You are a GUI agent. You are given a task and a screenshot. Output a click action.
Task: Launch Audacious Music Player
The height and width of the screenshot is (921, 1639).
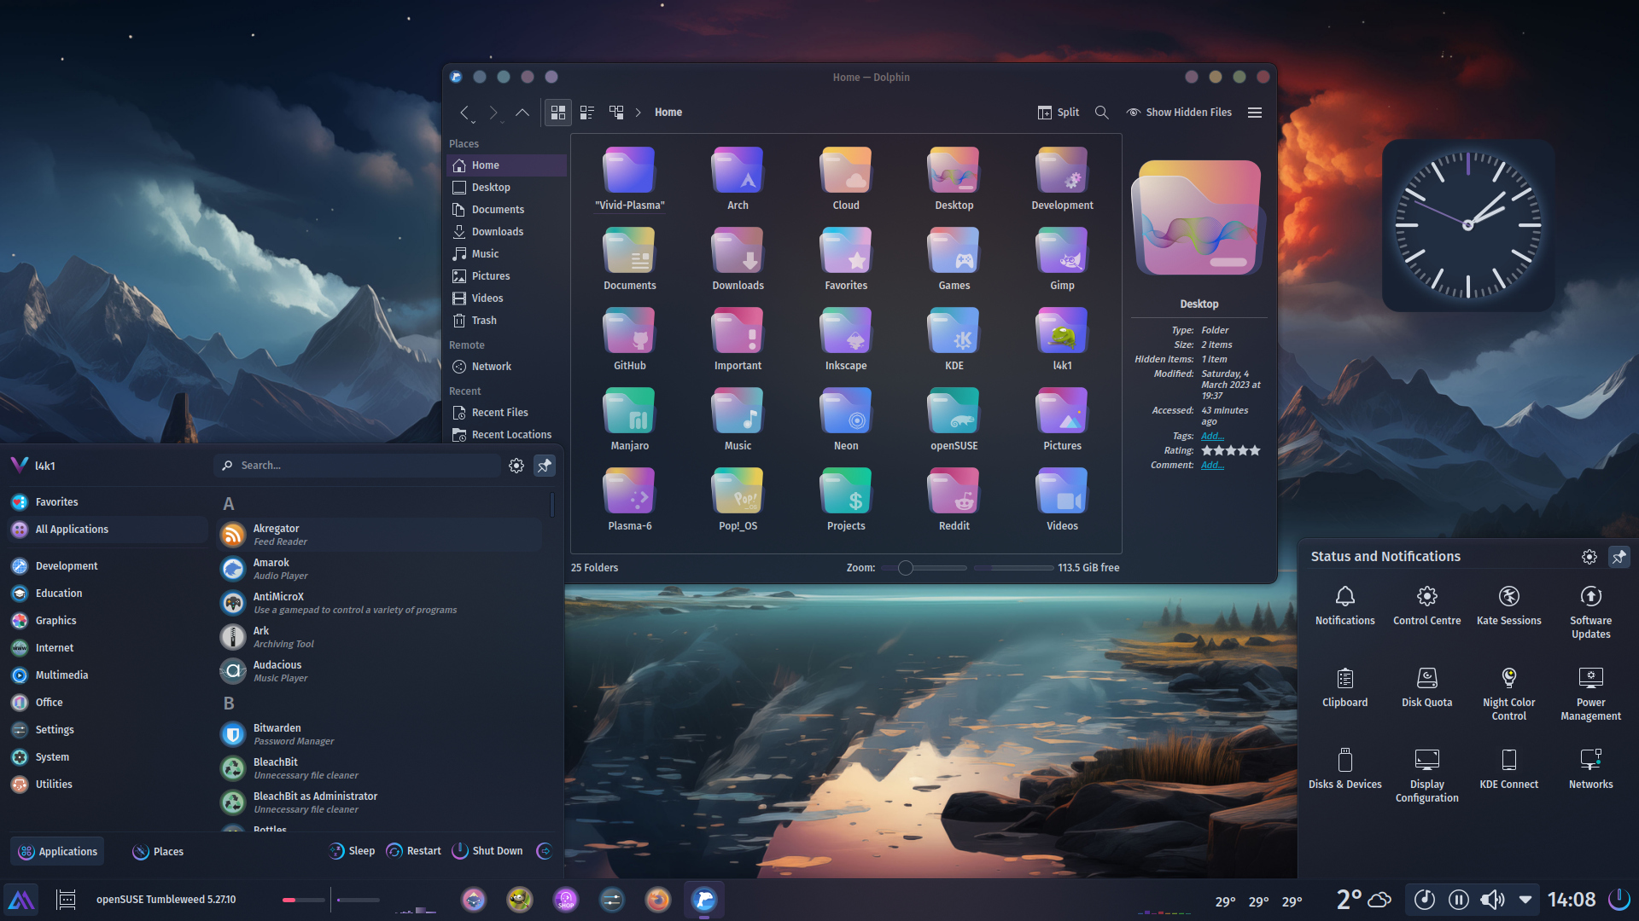(x=380, y=671)
